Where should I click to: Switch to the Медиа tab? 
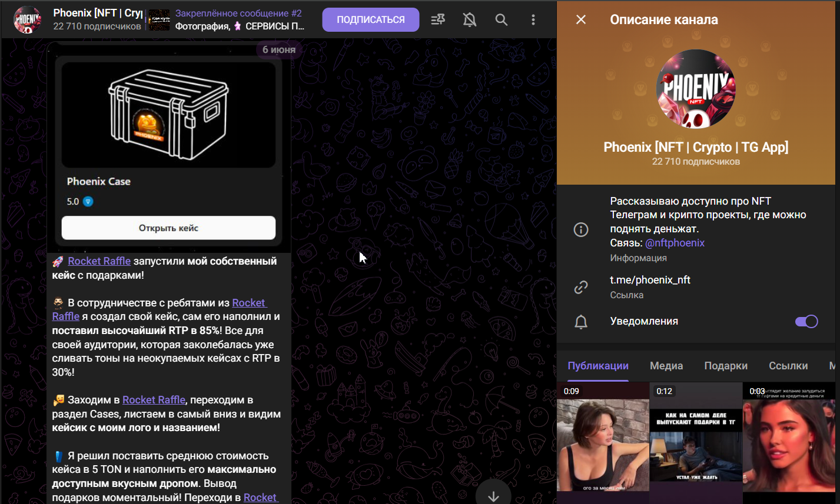point(666,366)
